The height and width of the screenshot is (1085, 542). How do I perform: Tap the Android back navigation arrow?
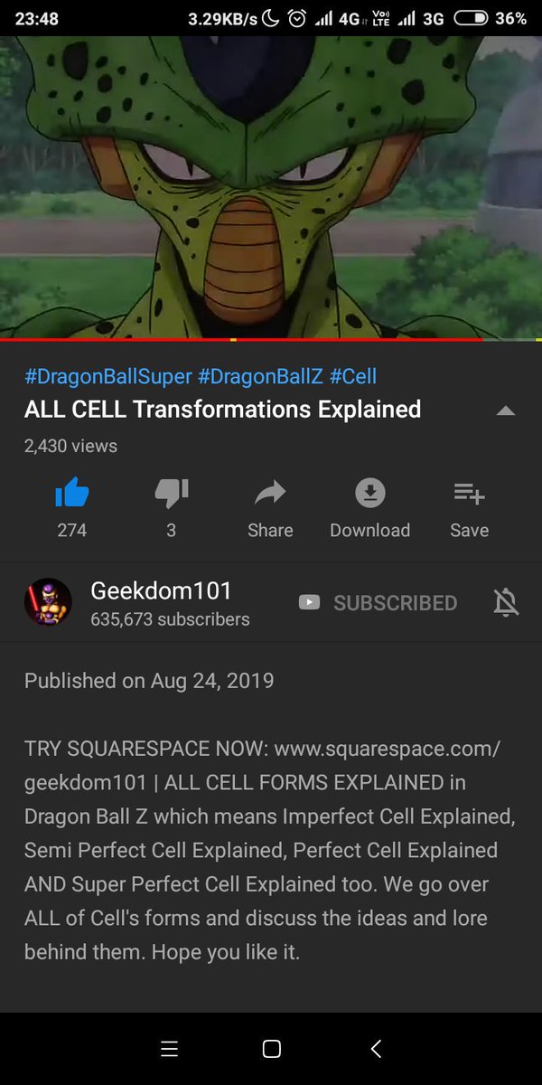(x=377, y=1049)
